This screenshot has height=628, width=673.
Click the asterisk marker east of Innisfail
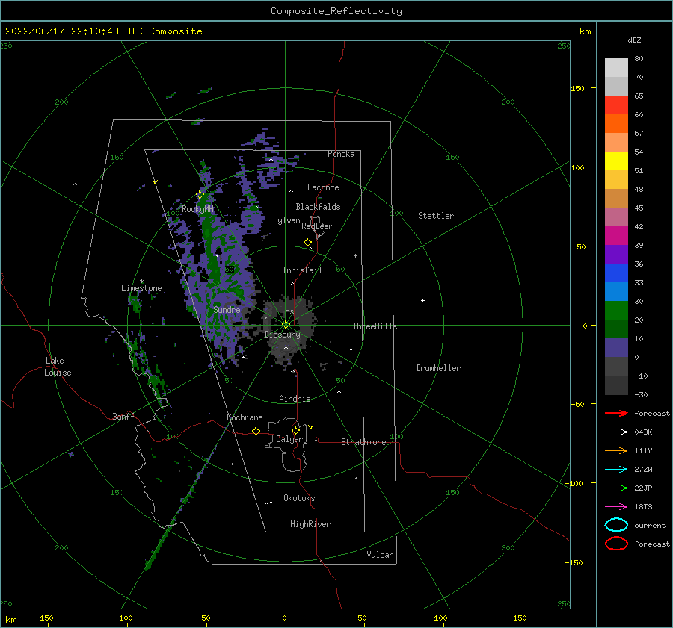pos(355,256)
